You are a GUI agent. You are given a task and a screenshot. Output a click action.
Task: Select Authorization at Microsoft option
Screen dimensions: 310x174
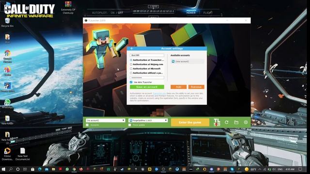131,69
